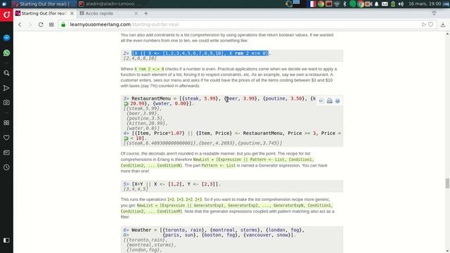Click the [3,4,4,5] output line
The width and height of the screenshot is (450, 253).
[x=136, y=189]
